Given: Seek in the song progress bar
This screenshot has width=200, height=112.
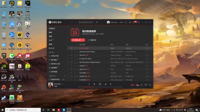Looking at the screenshot, I should tap(100, 87).
